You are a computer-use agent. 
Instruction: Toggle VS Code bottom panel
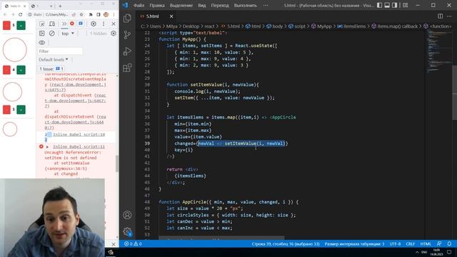387,5
